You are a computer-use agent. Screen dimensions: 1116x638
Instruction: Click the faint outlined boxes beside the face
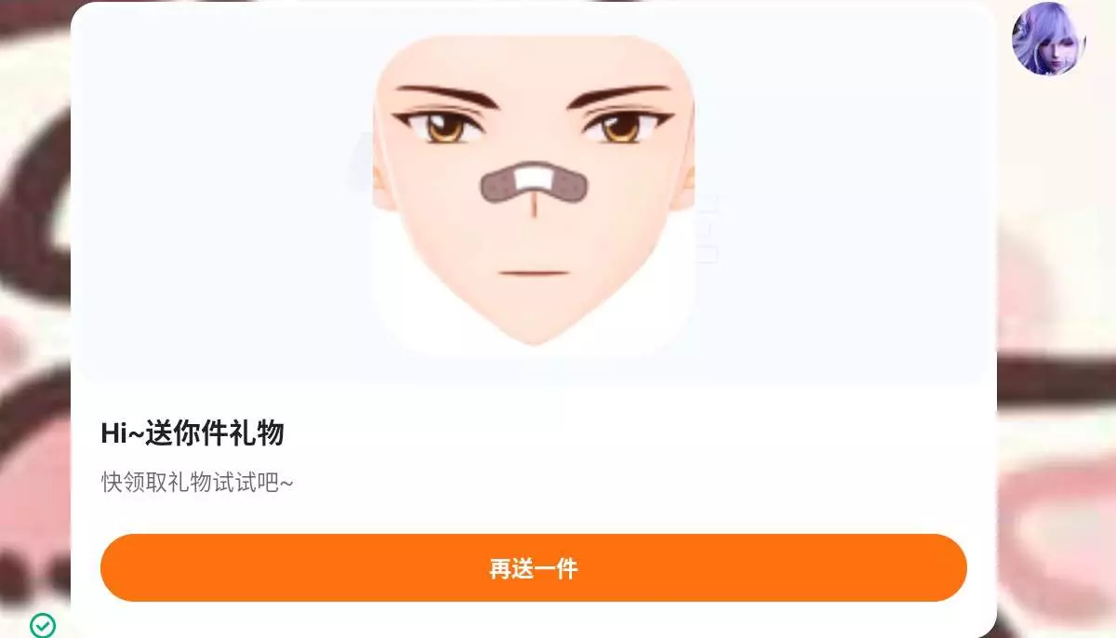click(x=707, y=229)
